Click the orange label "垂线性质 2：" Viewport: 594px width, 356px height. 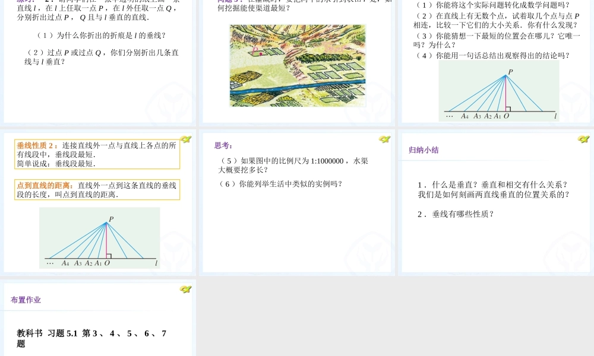pos(38,145)
